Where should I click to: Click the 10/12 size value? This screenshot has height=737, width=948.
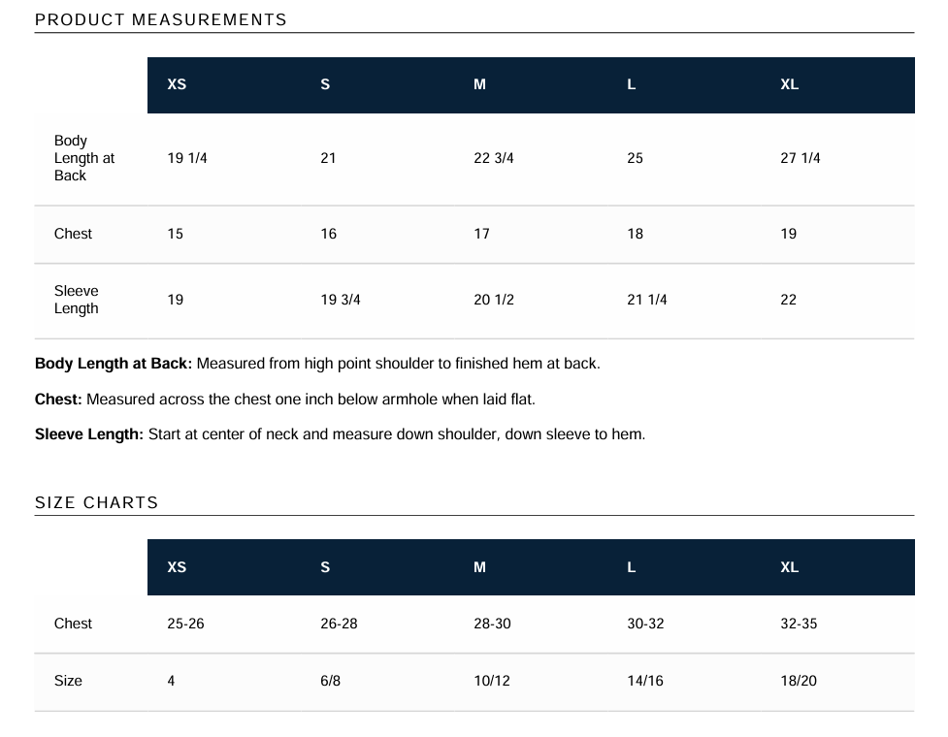(492, 681)
